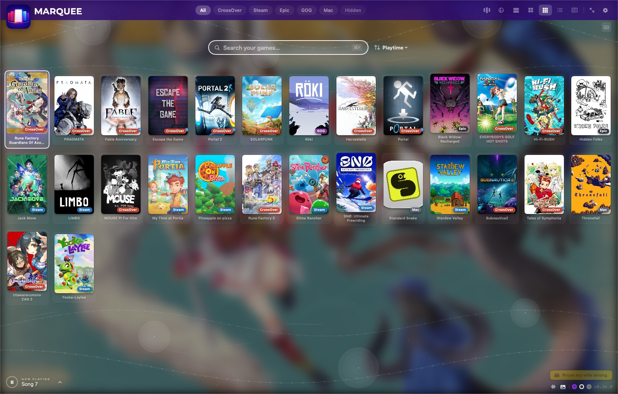The width and height of the screenshot is (618, 394).
Task: Switch to the vertical bars carousel view
Action: pos(487,10)
